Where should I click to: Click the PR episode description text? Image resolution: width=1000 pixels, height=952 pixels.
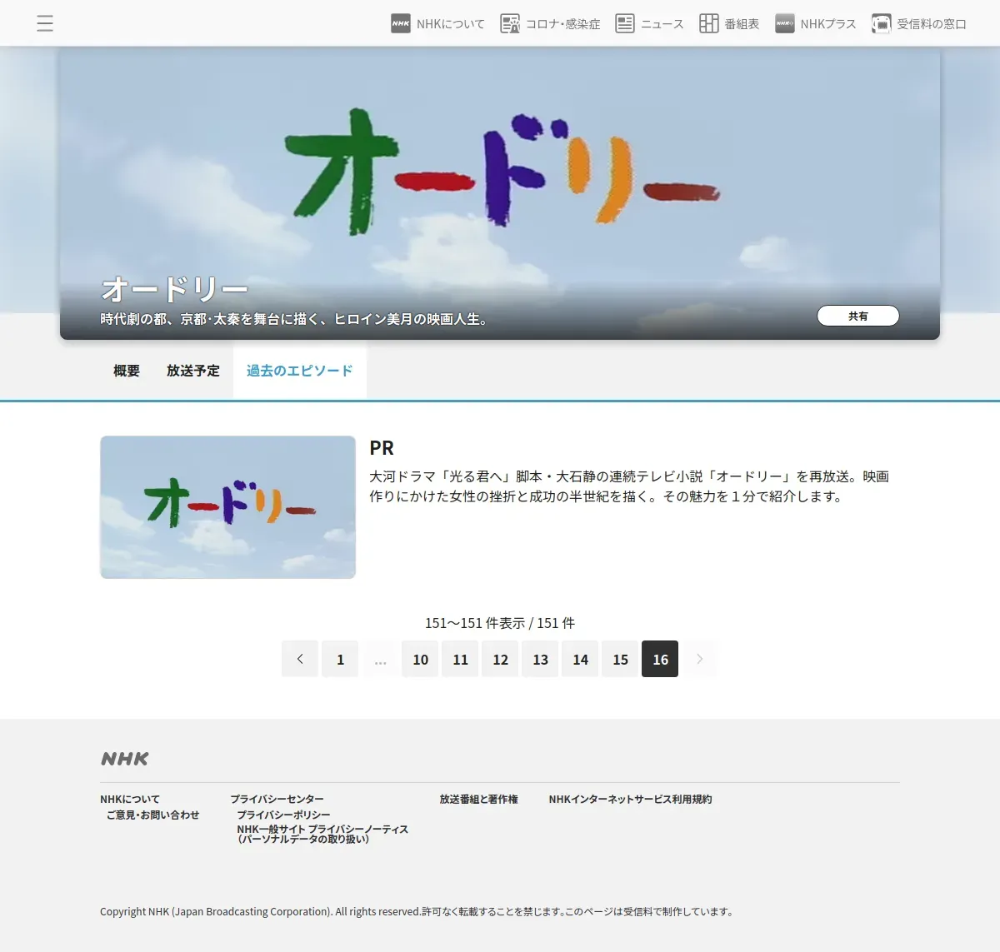[629, 486]
